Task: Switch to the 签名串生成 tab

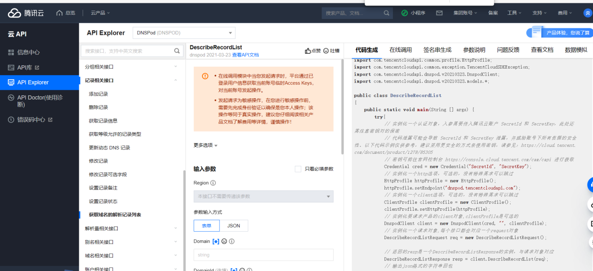Action: coord(437,50)
